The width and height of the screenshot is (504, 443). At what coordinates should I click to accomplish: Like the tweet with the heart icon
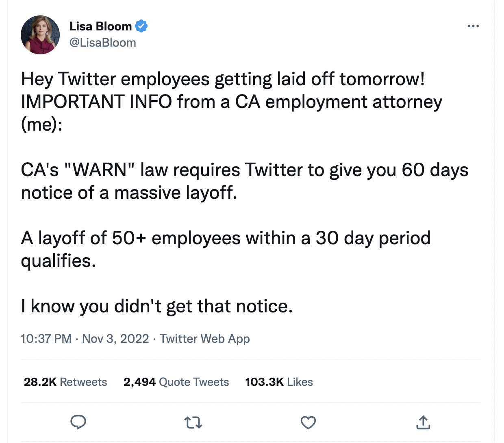(308, 423)
